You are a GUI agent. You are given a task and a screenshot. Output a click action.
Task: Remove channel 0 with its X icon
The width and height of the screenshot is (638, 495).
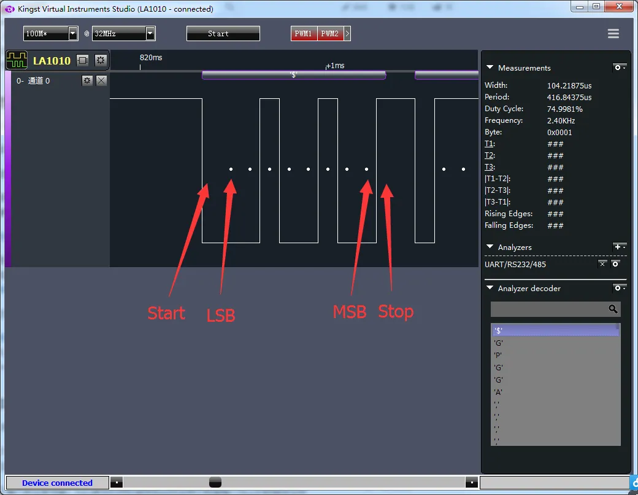click(101, 80)
